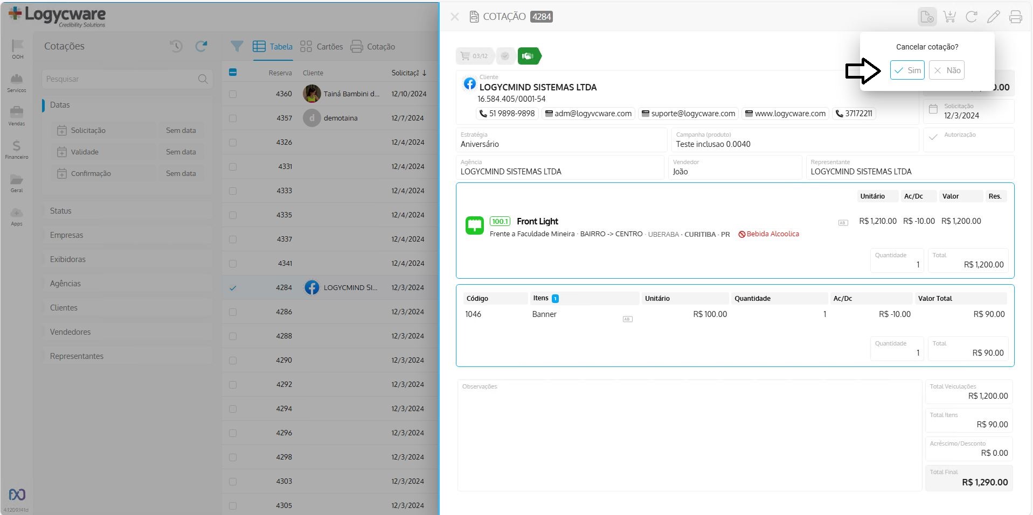Click the cancel quotation icon in the toolbar

(927, 17)
